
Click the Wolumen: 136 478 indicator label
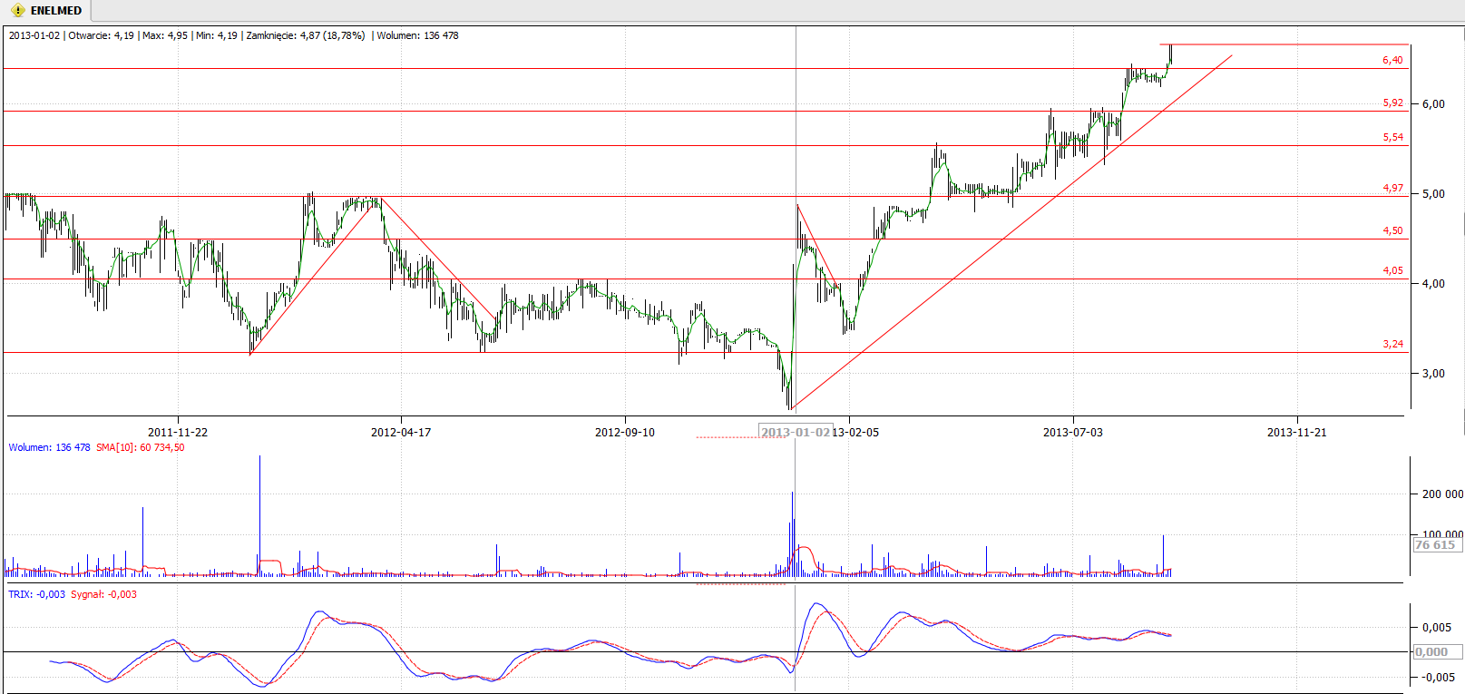pyautogui.click(x=49, y=447)
